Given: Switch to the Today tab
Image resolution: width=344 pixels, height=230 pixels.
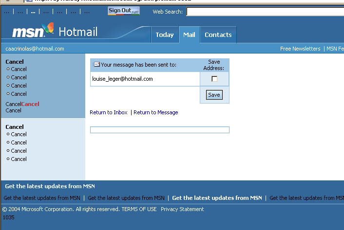Looking at the screenshot, I should pos(165,35).
